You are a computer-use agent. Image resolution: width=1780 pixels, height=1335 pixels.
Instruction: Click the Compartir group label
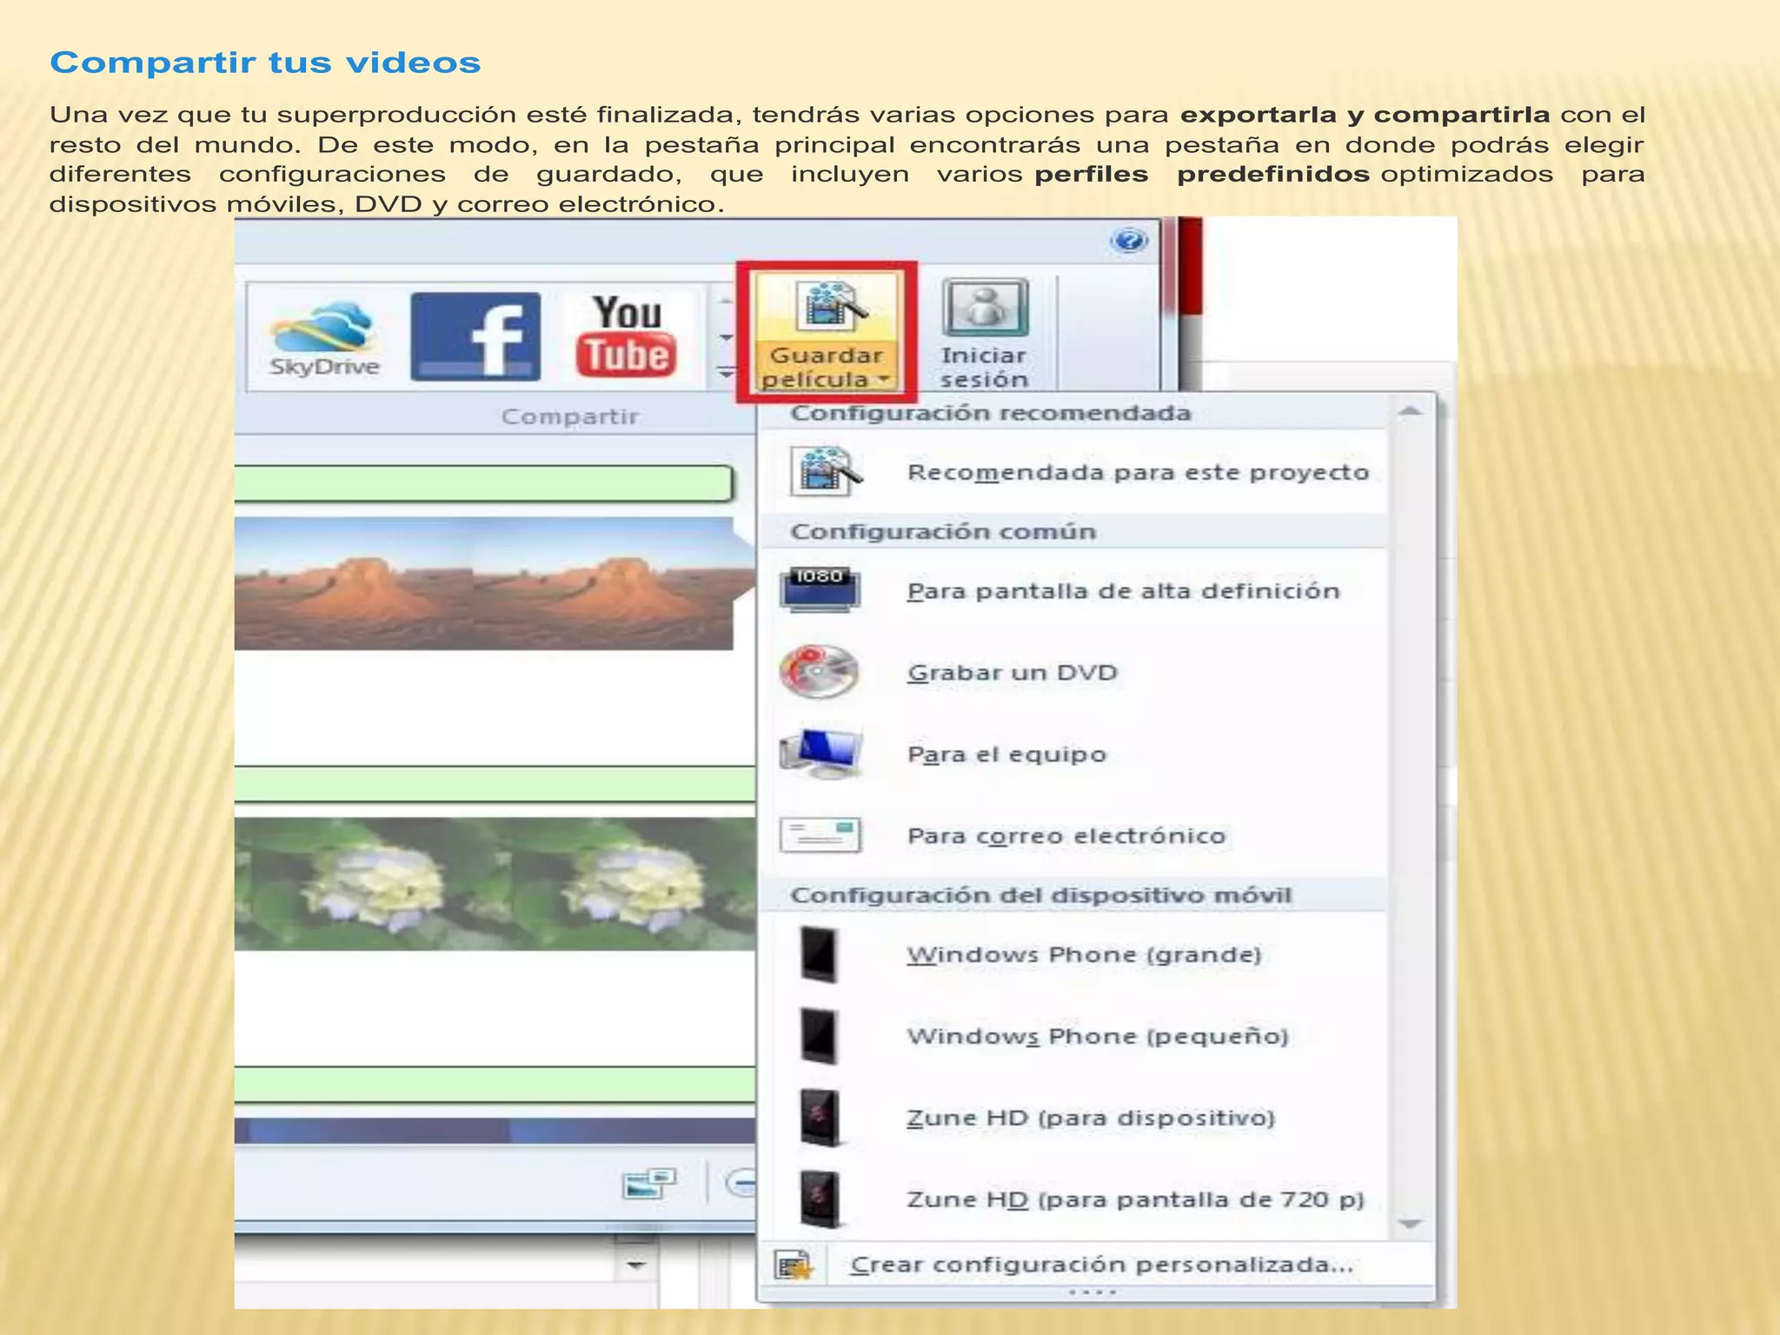tap(570, 416)
